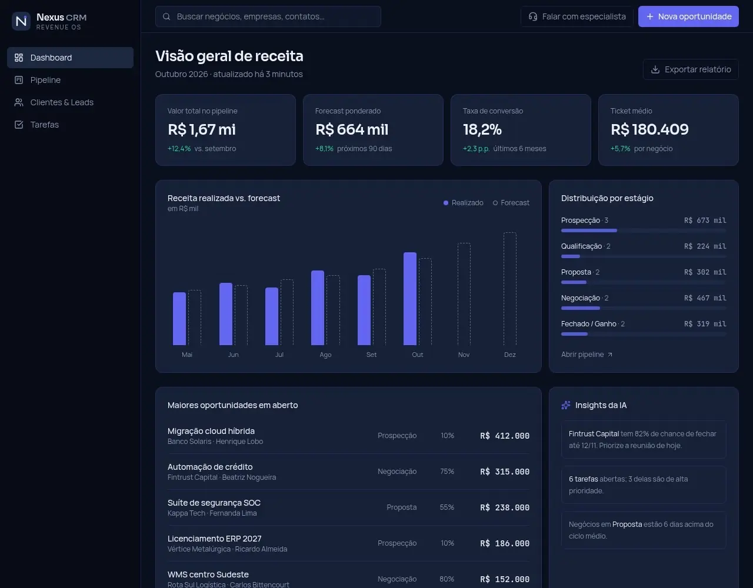Click the Negociação stage progress bar
Screen dimensions: 753x588
(644, 308)
